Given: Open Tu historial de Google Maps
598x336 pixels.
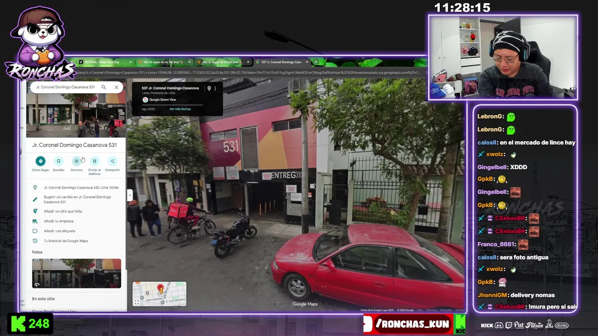Looking at the screenshot, I should point(66,241).
